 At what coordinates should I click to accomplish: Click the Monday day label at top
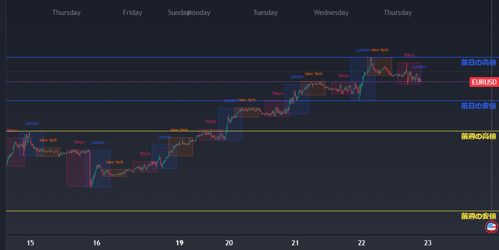pos(200,13)
